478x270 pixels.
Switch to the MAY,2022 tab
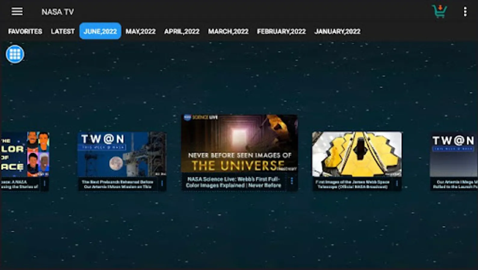[140, 31]
